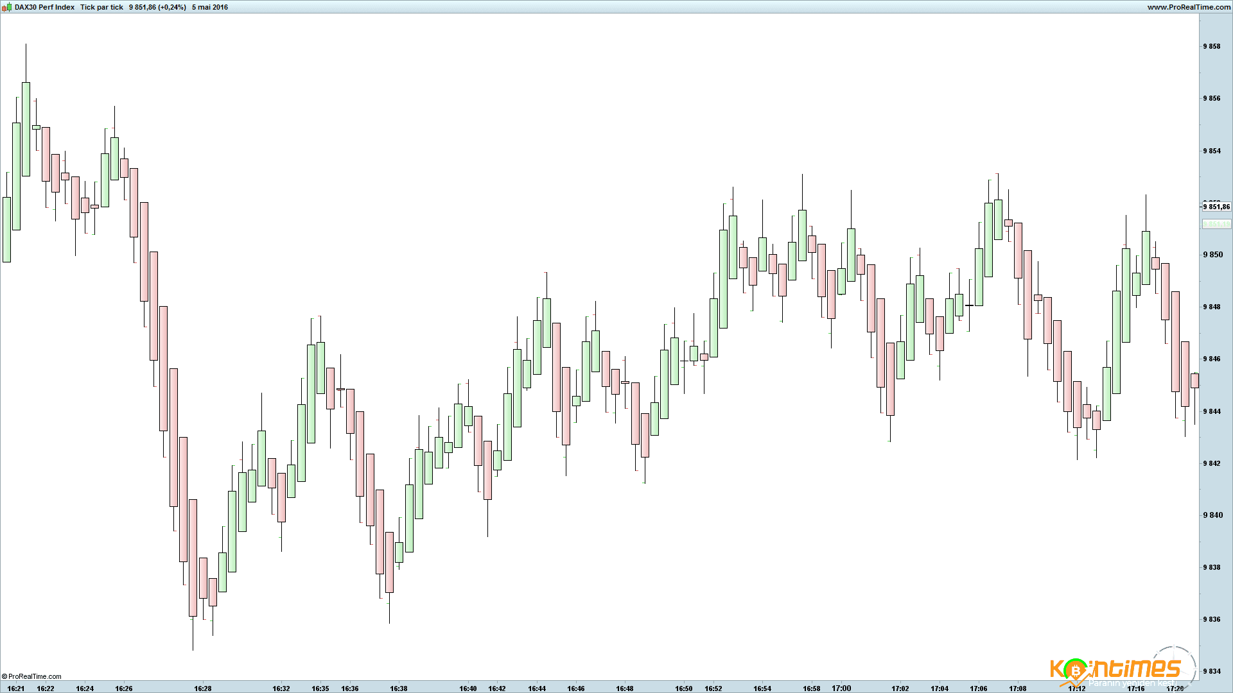
Task: Click the faded price label below current price
Action: click(1216, 224)
